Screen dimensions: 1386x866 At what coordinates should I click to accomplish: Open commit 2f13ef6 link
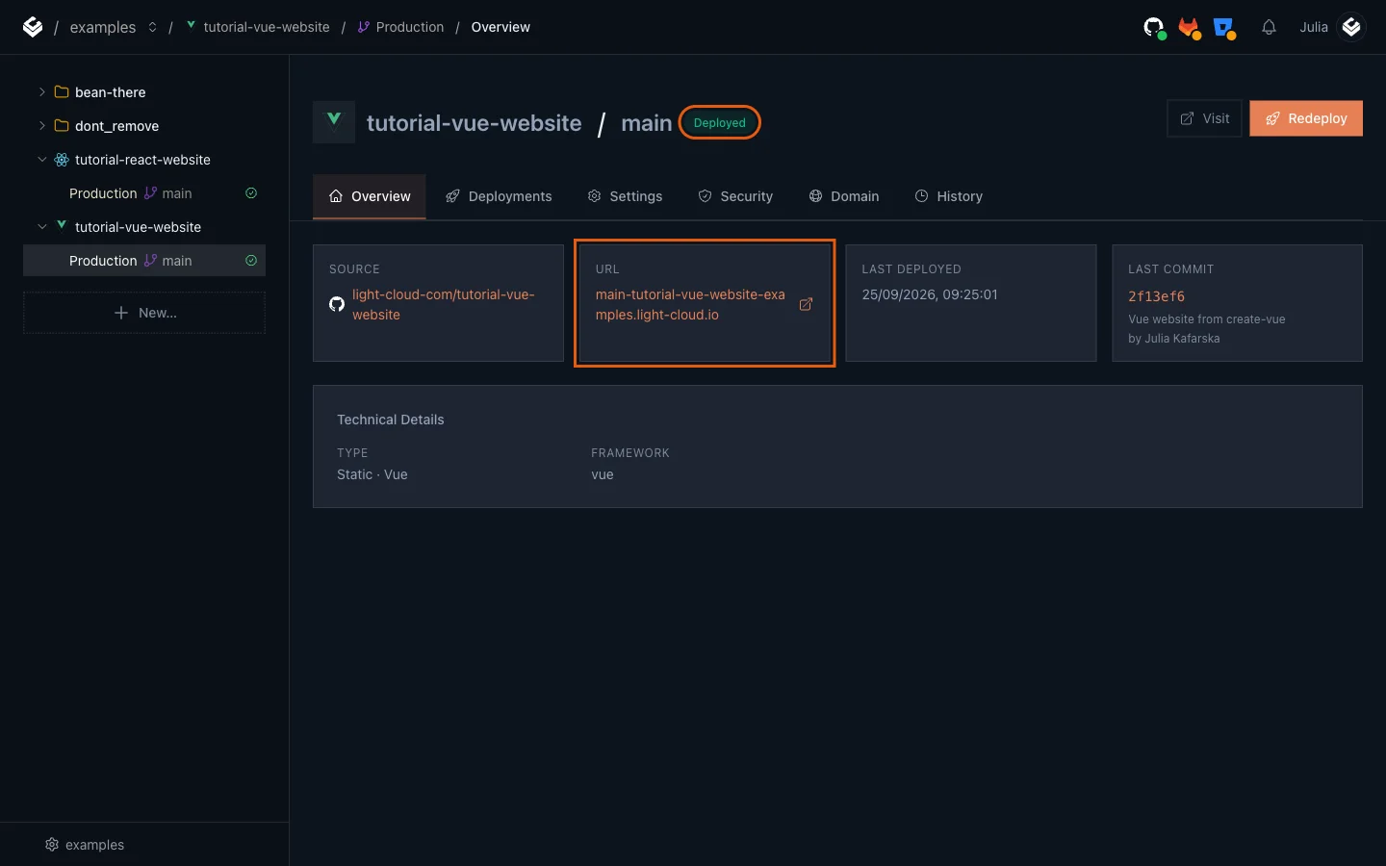[x=1157, y=296]
